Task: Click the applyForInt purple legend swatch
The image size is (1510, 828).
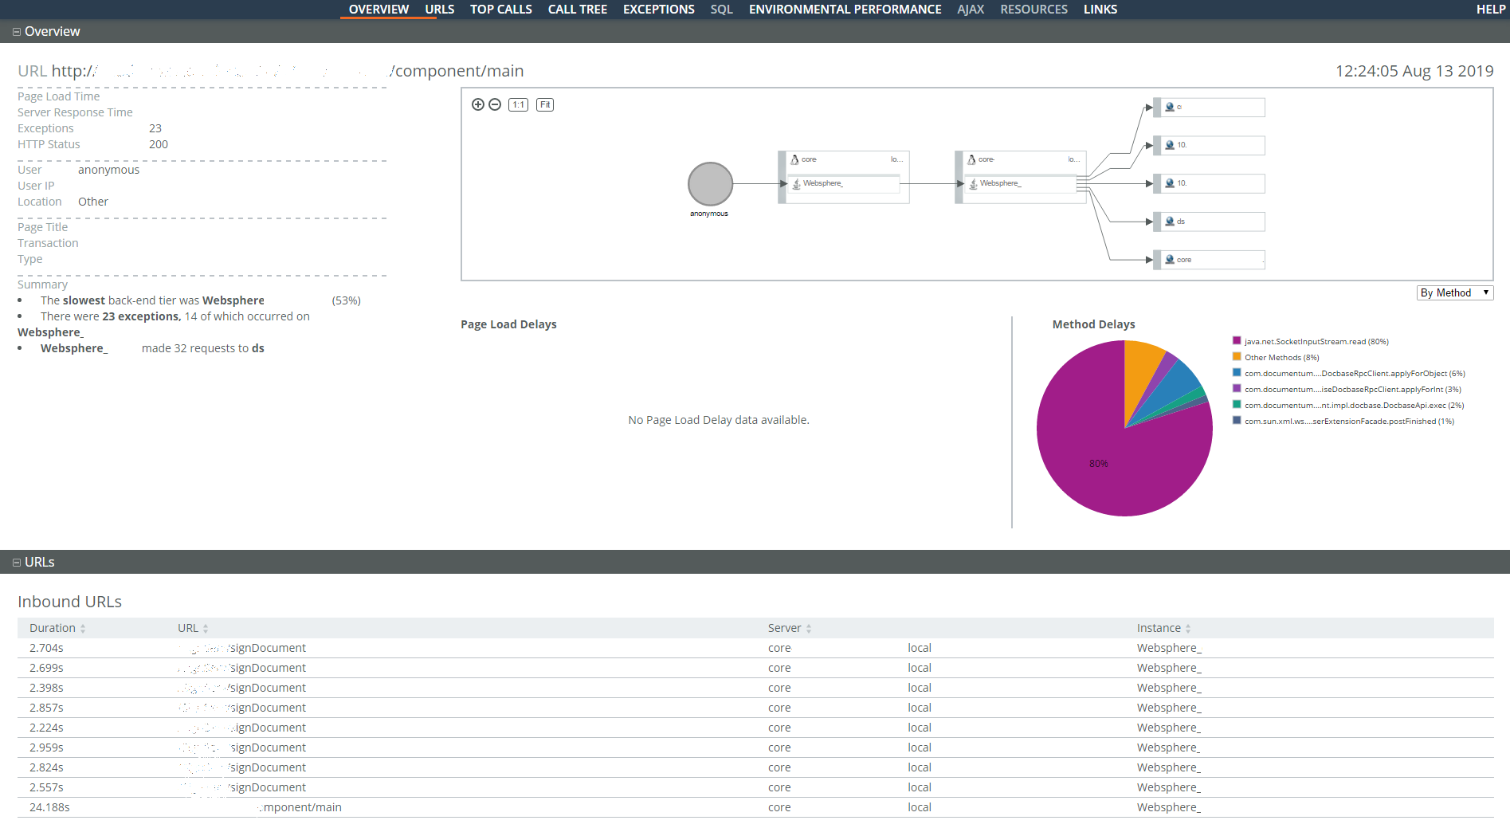Action: pos(1237,389)
